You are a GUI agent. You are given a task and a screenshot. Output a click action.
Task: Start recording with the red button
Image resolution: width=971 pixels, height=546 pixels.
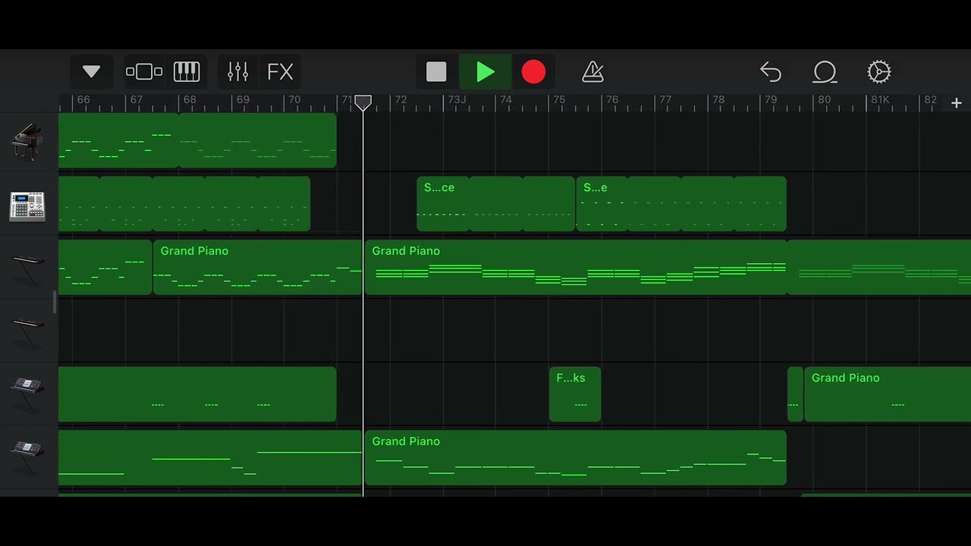[x=533, y=72]
